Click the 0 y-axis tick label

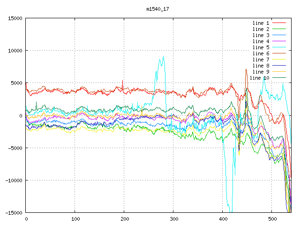pyautogui.click(x=21, y=115)
